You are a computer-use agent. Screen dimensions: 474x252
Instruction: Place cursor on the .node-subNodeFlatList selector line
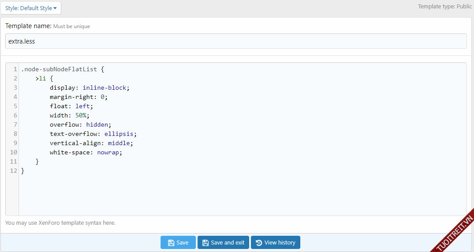tap(62, 69)
